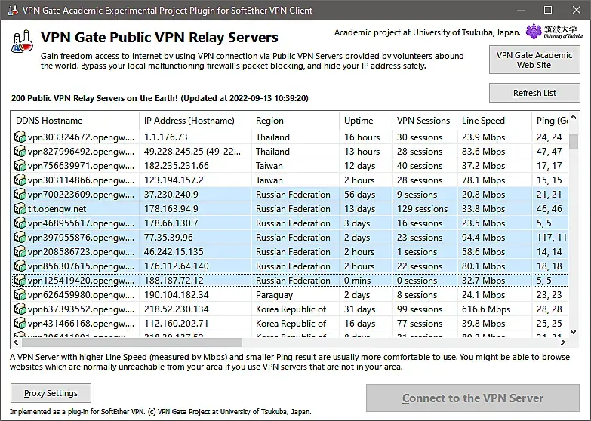
Task: Click the VPN Gate flask logo icon
Action: point(23,42)
